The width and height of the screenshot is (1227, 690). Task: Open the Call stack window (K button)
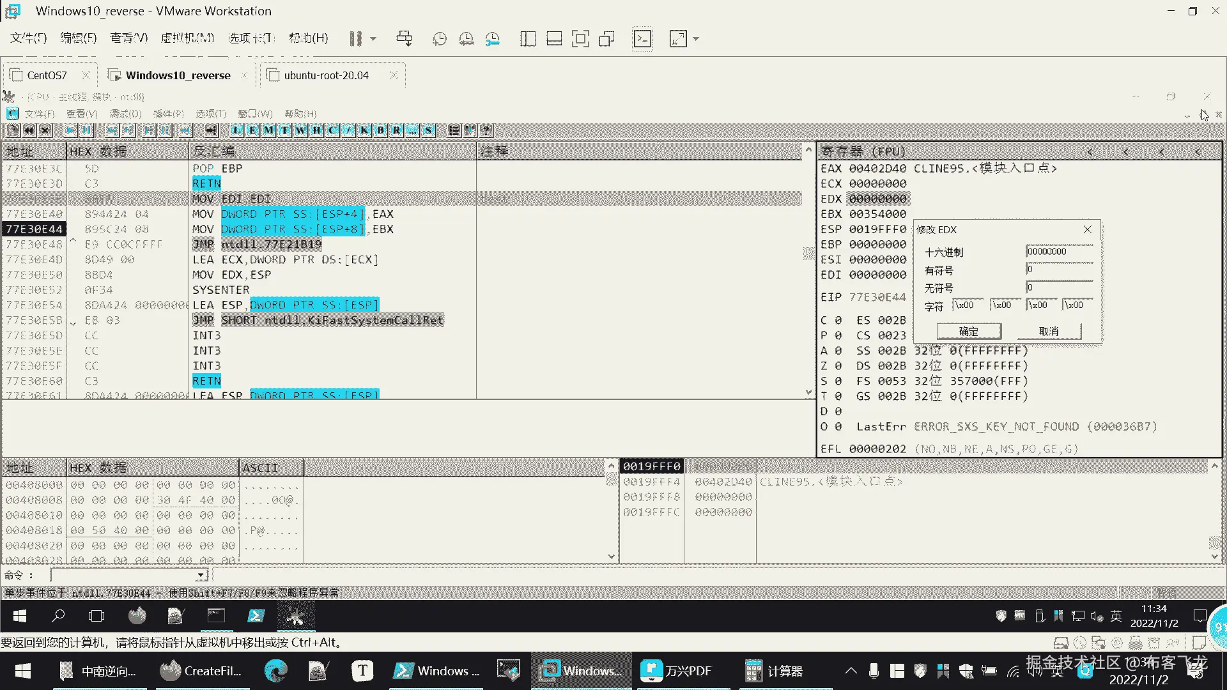click(364, 130)
